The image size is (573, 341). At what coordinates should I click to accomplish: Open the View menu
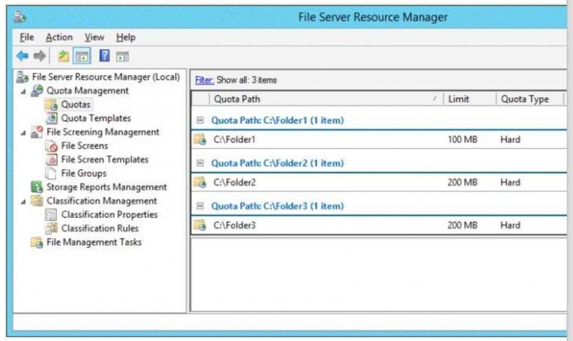point(95,37)
